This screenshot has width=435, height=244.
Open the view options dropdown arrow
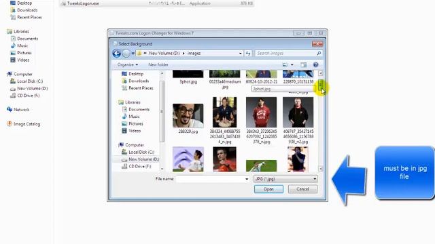click(x=292, y=65)
